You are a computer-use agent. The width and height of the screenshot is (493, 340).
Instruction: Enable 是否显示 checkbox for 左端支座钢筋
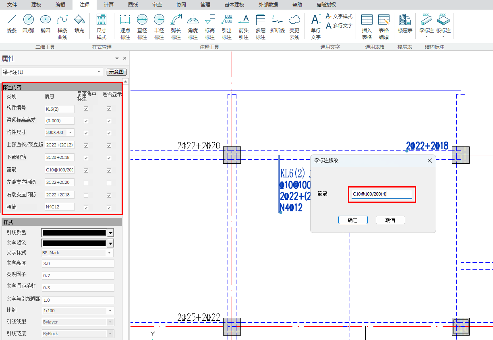pyautogui.click(x=109, y=183)
